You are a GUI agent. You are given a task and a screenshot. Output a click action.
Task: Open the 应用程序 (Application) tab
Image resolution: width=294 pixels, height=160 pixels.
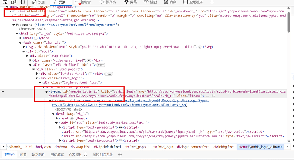click(193, 2)
